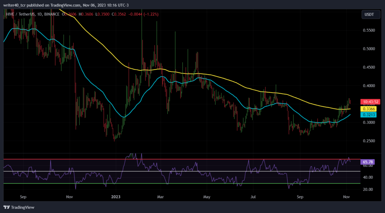Viewport: 385px width, 213px height.
Task: Click the leftmost Nov label on time axis
Action: [70, 197]
